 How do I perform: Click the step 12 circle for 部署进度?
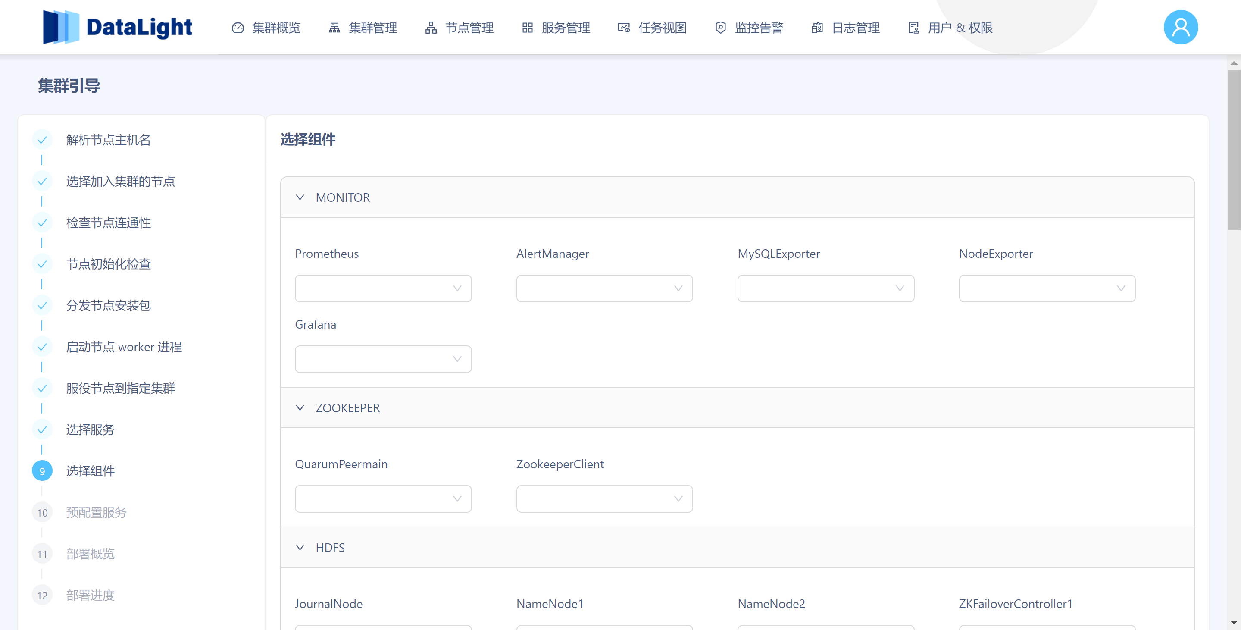pyautogui.click(x=42, y=596)
